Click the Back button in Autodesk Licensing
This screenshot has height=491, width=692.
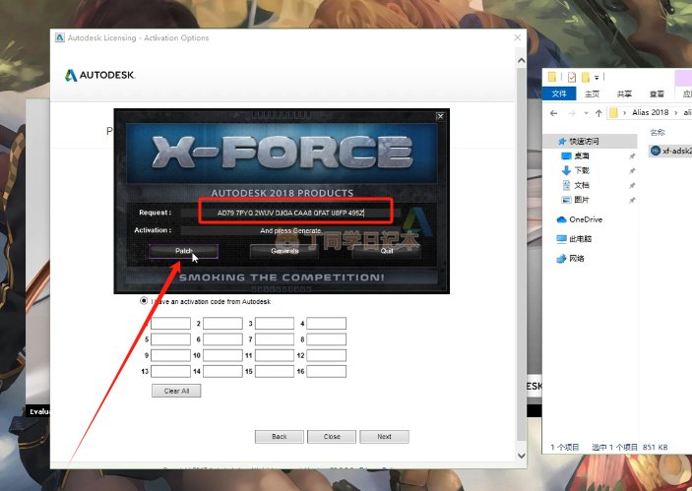(x=280, y=437)
